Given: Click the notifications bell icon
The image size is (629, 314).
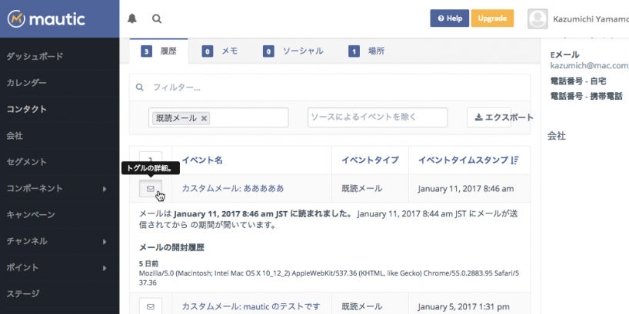Looking at the screenshot, I should (132, 18).
